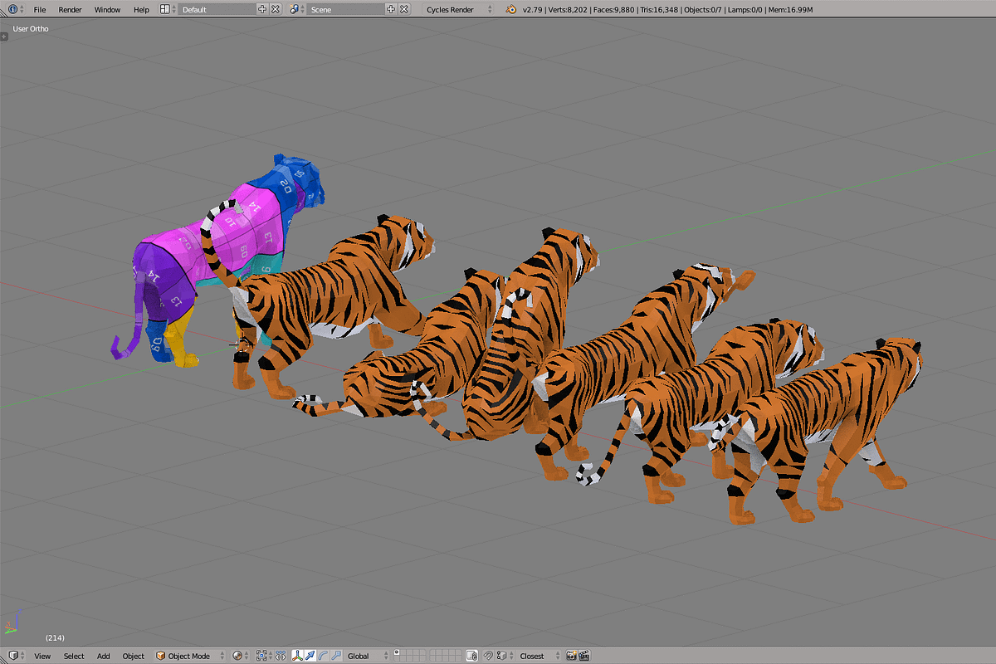996x664 pixels.
Task: Toggle snap during transform magnet
Action: coord(489,656)
